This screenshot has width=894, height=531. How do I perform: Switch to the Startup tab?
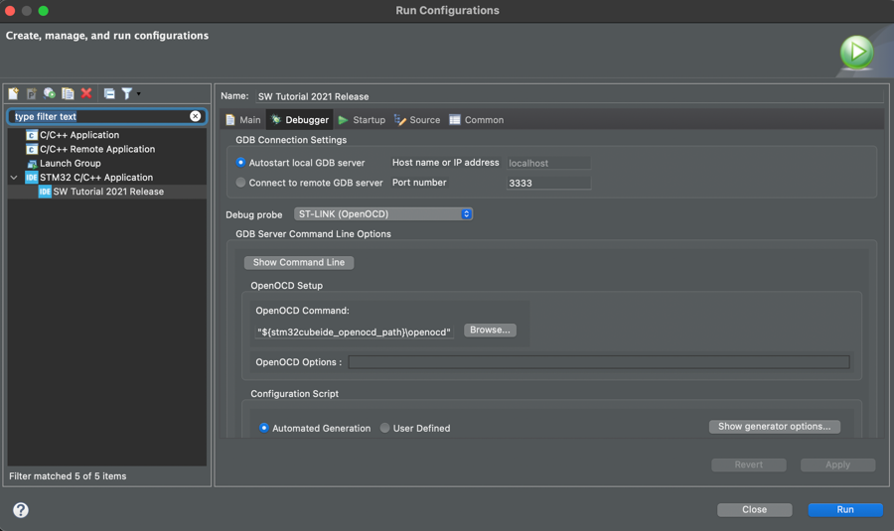(362, 120)
